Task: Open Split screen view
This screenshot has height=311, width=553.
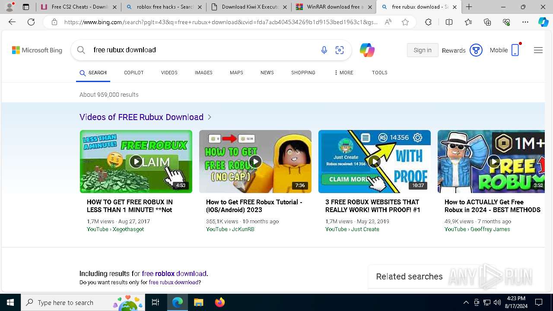Action: coord(449,22)
